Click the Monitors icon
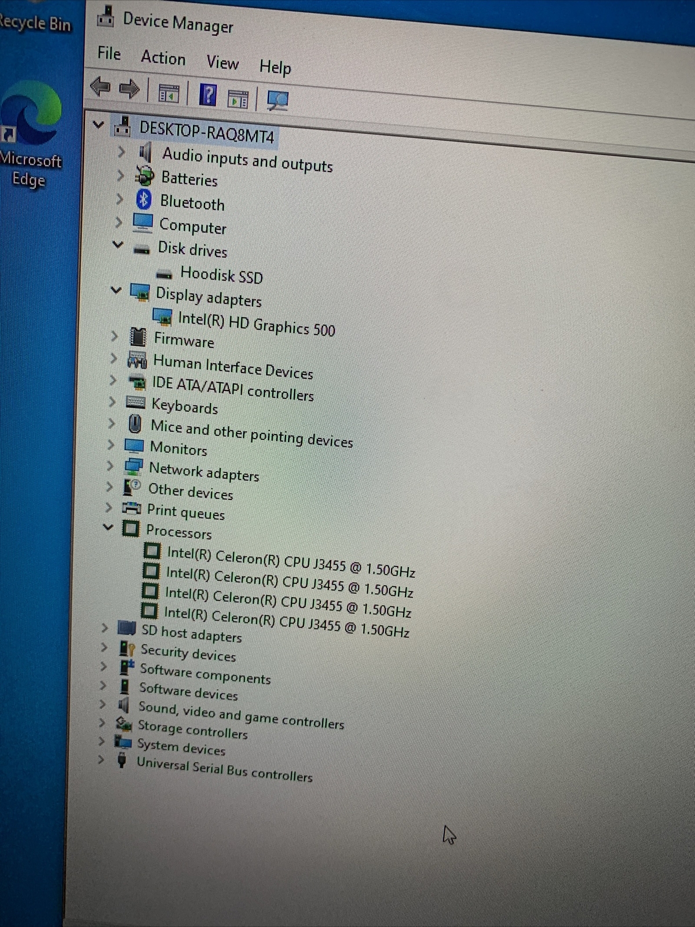This screenshot has height=927, width=695. click(134, 446)
